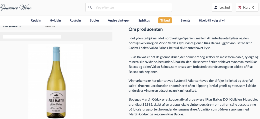The width and height of the screenshot is (260, 119).
Task: Open the Andre vintyper menu
Action: [x=119, y=20]
